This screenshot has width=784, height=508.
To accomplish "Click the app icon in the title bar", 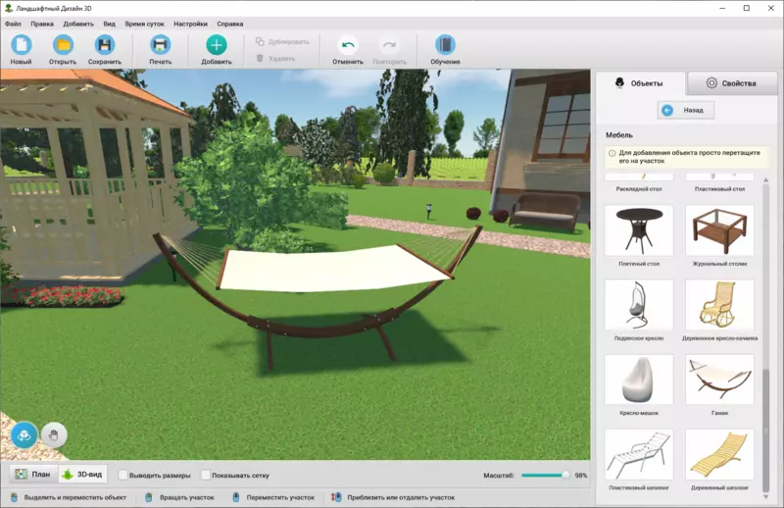I will pos(9,8).
